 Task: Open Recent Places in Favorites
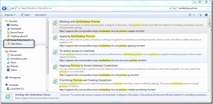tap(17, 32)
